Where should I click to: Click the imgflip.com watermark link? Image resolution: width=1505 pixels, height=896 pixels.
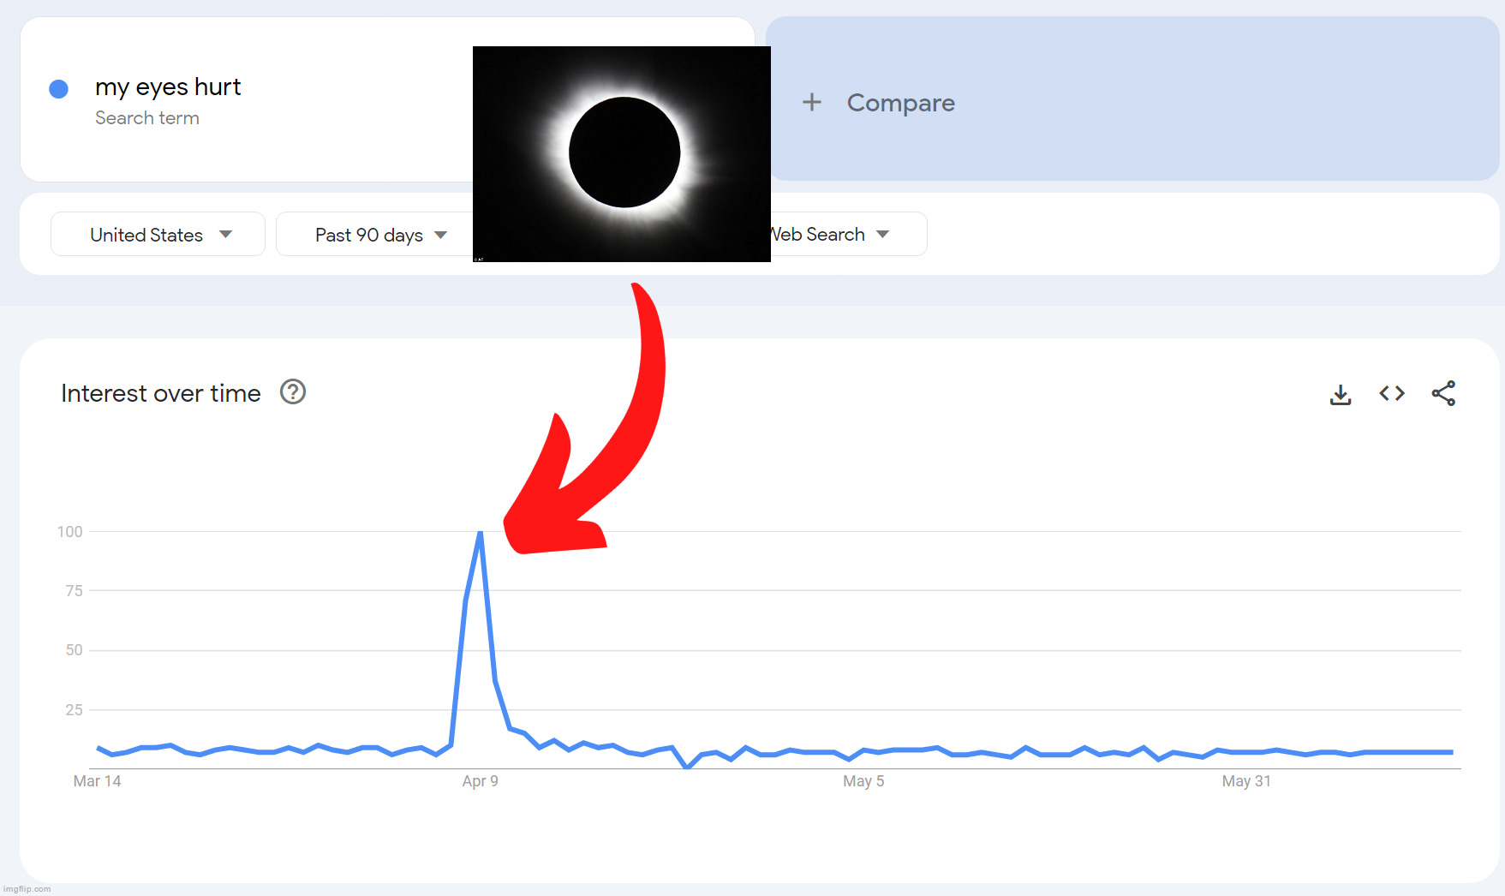coord(27,889)
